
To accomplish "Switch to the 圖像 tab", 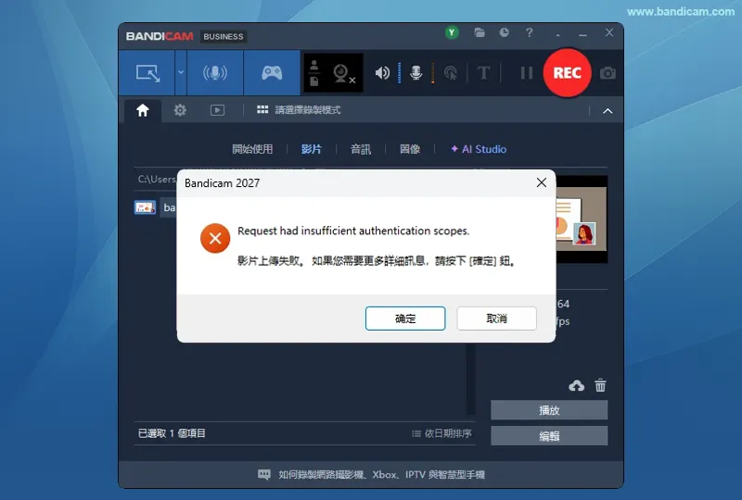I will click(x=410, y=149).
